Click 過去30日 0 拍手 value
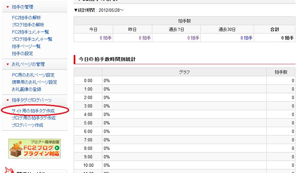The height and width of the screenshot is (173, 298). (246, 38)
